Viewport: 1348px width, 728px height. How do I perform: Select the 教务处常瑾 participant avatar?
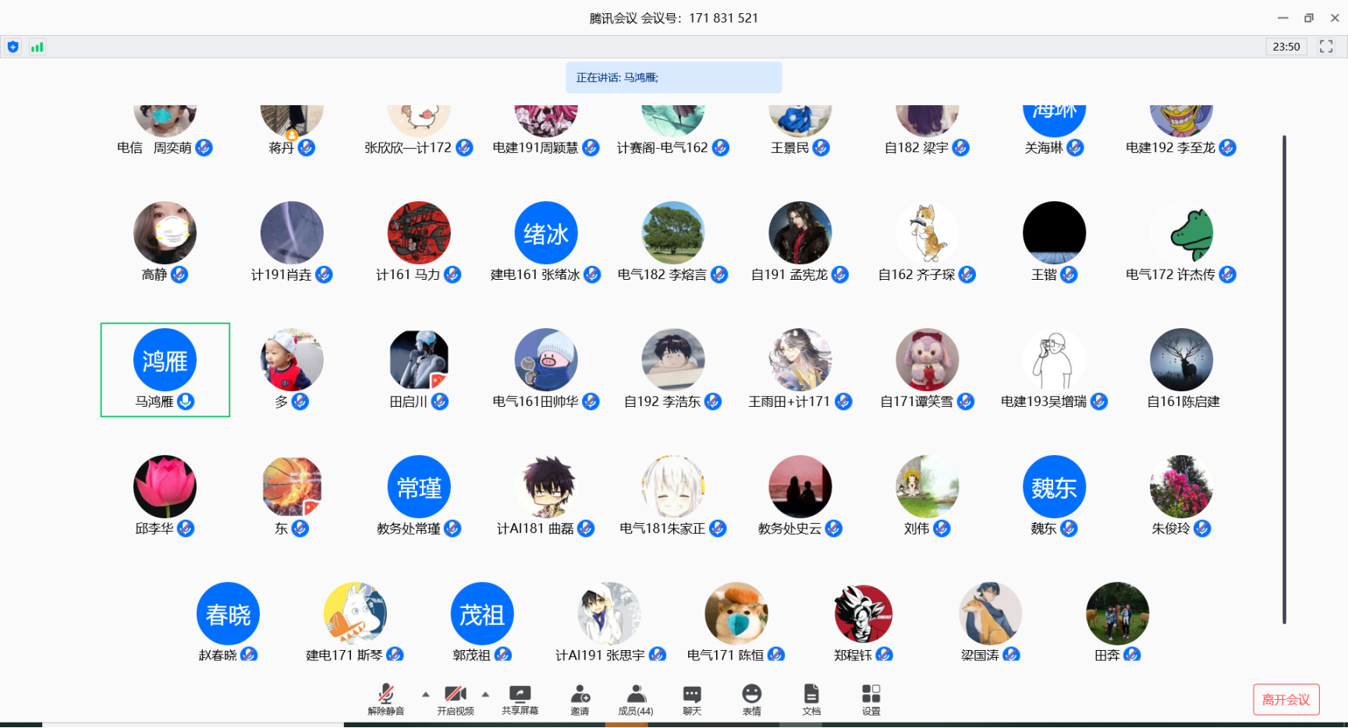(x=419, y=487)
